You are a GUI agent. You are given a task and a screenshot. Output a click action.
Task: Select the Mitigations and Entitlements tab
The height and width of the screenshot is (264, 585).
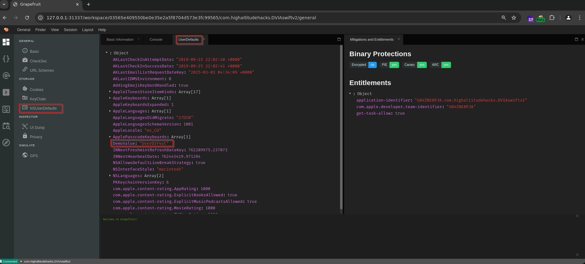[x=372, y=39]
